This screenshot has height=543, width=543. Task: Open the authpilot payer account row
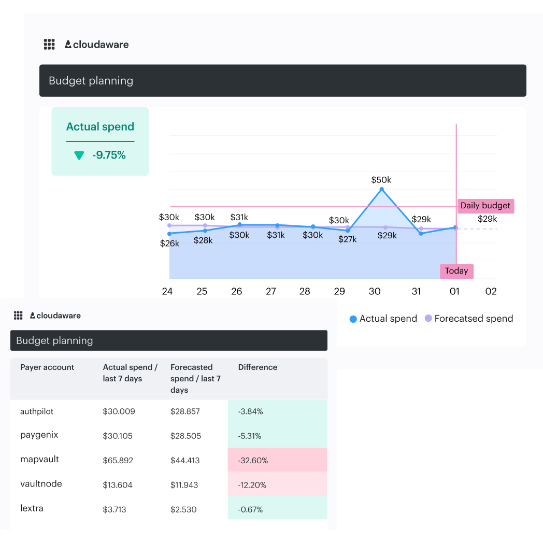click(x=37, y=411)
